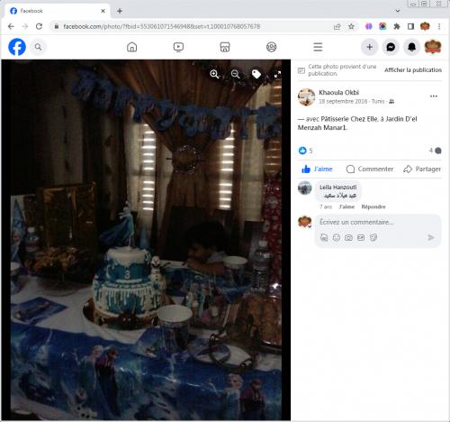Open Leila Hanzouti's profile name

coord(337,187)
